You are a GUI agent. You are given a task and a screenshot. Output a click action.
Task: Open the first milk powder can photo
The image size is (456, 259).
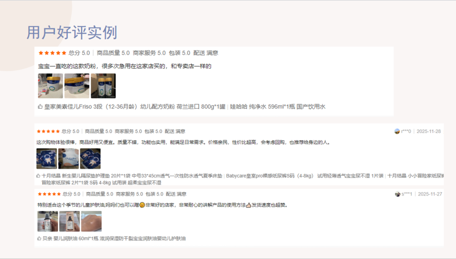point(50,86)
